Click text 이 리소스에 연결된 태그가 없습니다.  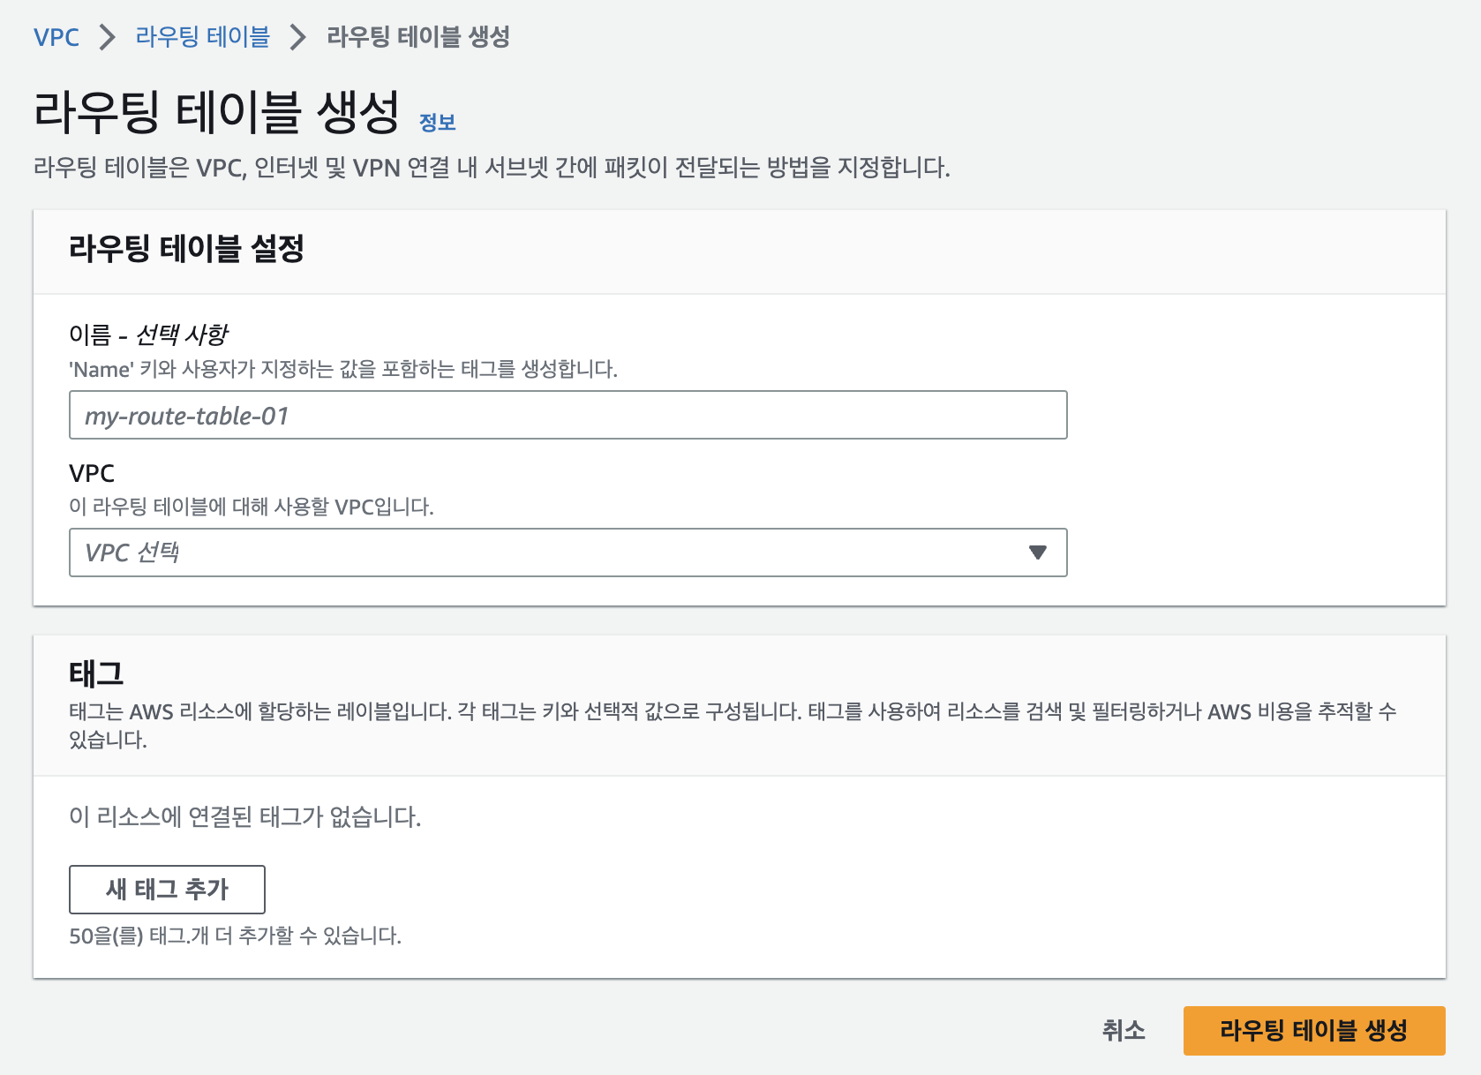pyautogui.click(x=245, y=817)
